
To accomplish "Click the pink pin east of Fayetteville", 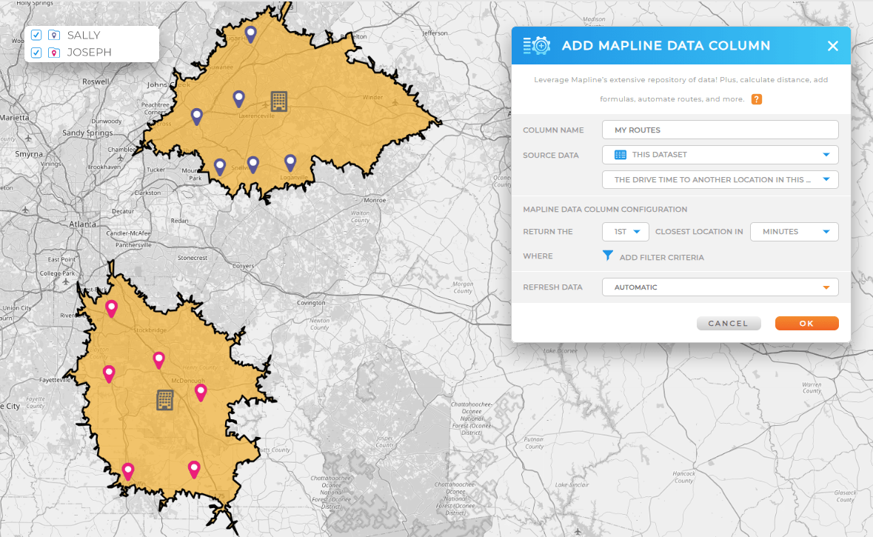I will 109,373.
